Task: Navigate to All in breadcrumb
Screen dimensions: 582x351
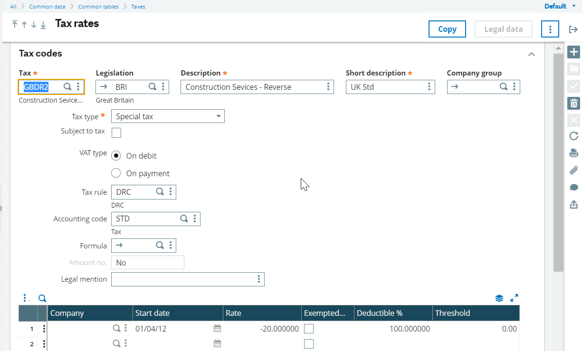Action: click(13, 7)
